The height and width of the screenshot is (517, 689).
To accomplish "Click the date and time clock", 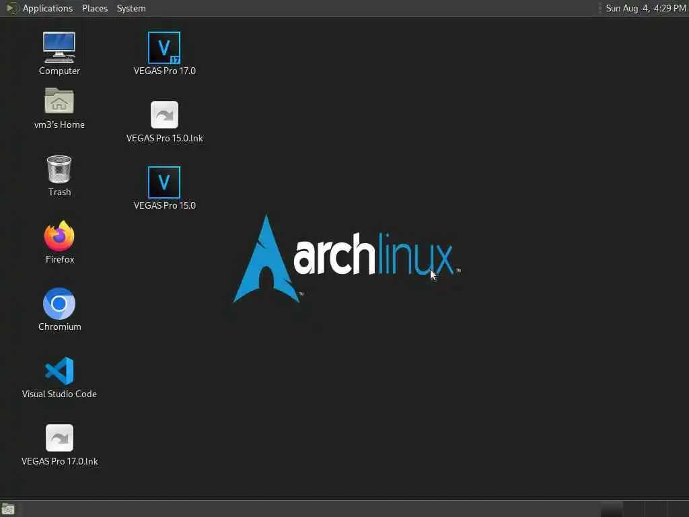I will pos(646,8).
